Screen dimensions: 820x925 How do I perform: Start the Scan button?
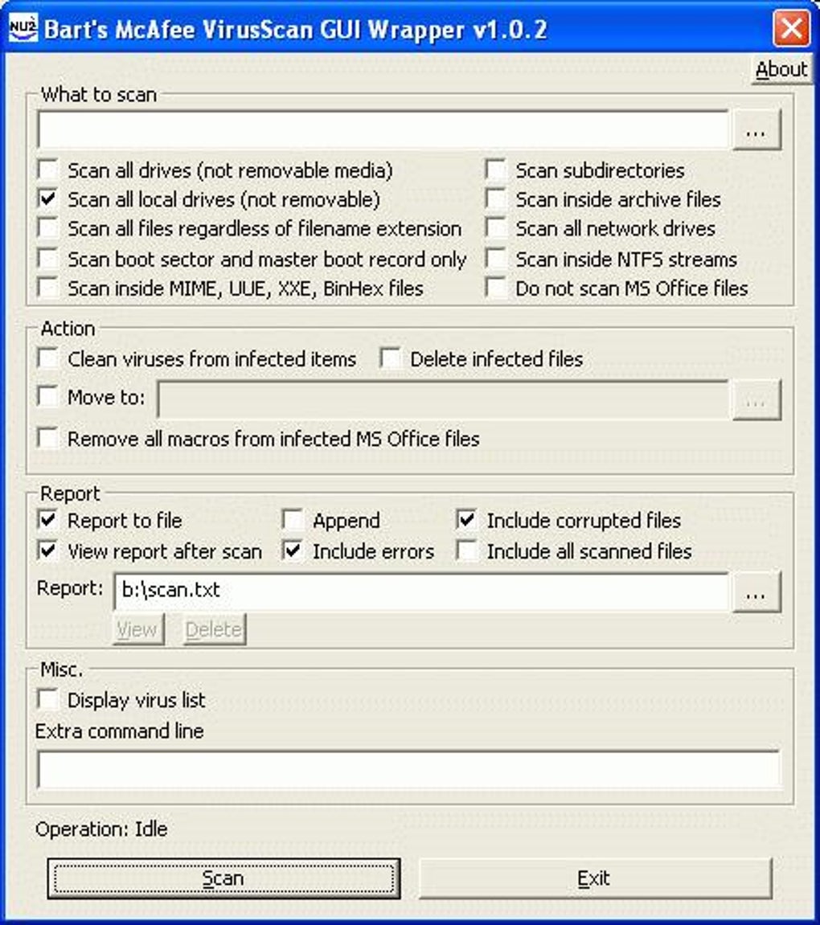[x=223, y=878]
